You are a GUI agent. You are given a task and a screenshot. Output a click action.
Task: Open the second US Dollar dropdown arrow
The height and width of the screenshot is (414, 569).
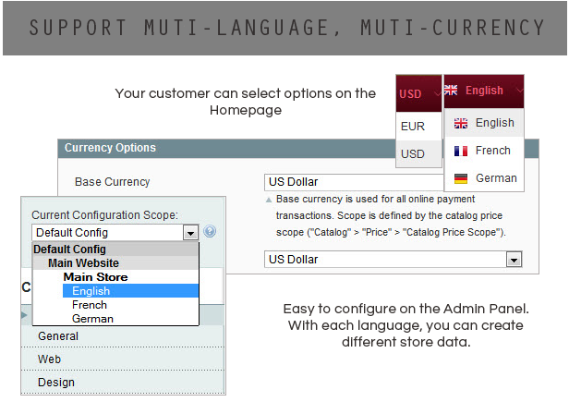click(514, 260)
